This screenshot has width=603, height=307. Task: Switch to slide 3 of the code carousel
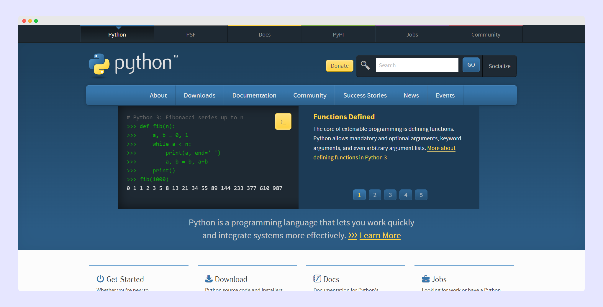390,195
